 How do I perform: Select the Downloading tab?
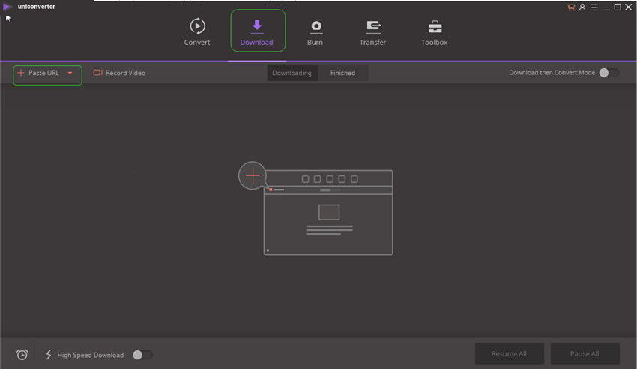coord(292,73)
